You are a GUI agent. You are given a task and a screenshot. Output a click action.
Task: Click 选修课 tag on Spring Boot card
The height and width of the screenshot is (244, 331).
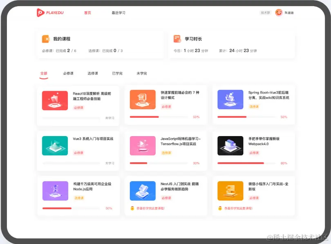(254, 107)
